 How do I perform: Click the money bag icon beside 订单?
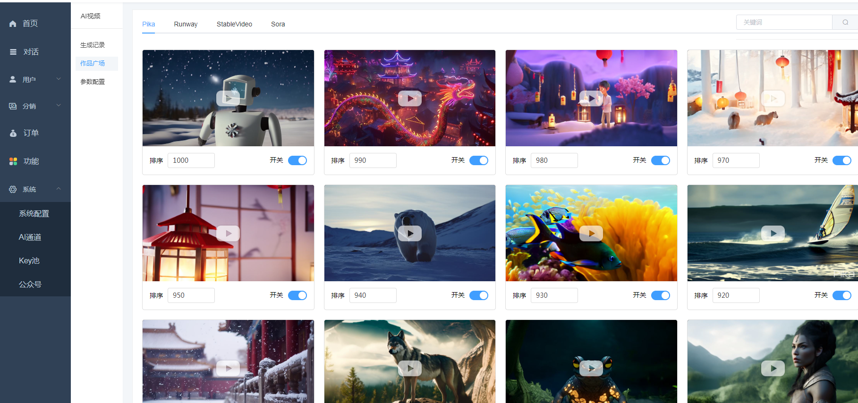coord(13,133)
